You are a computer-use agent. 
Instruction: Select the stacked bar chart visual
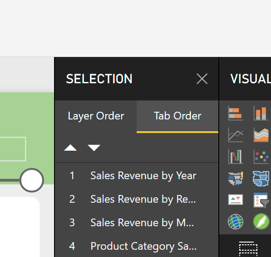pyautogui.click(x=236, y=113)
